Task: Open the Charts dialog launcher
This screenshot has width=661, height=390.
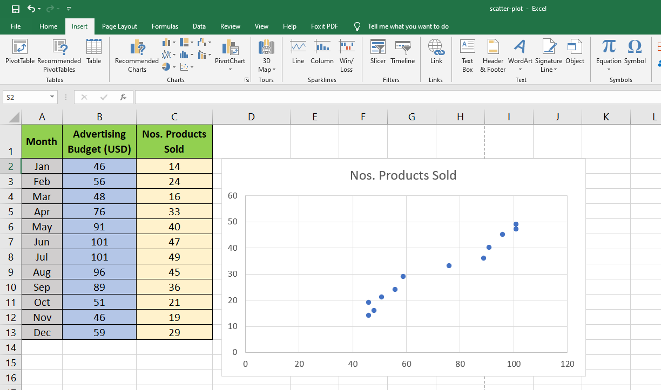Action: tap(247, 79)
